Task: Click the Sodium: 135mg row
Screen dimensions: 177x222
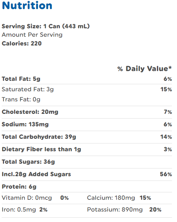Action: [x=87, y=124]
